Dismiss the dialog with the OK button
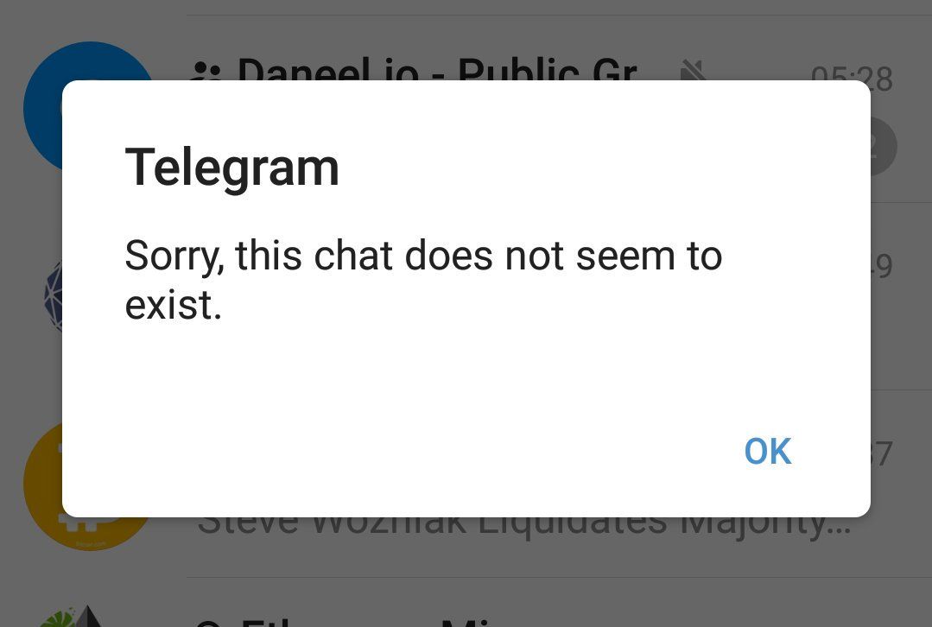The image size is (932, 627). 767,451
